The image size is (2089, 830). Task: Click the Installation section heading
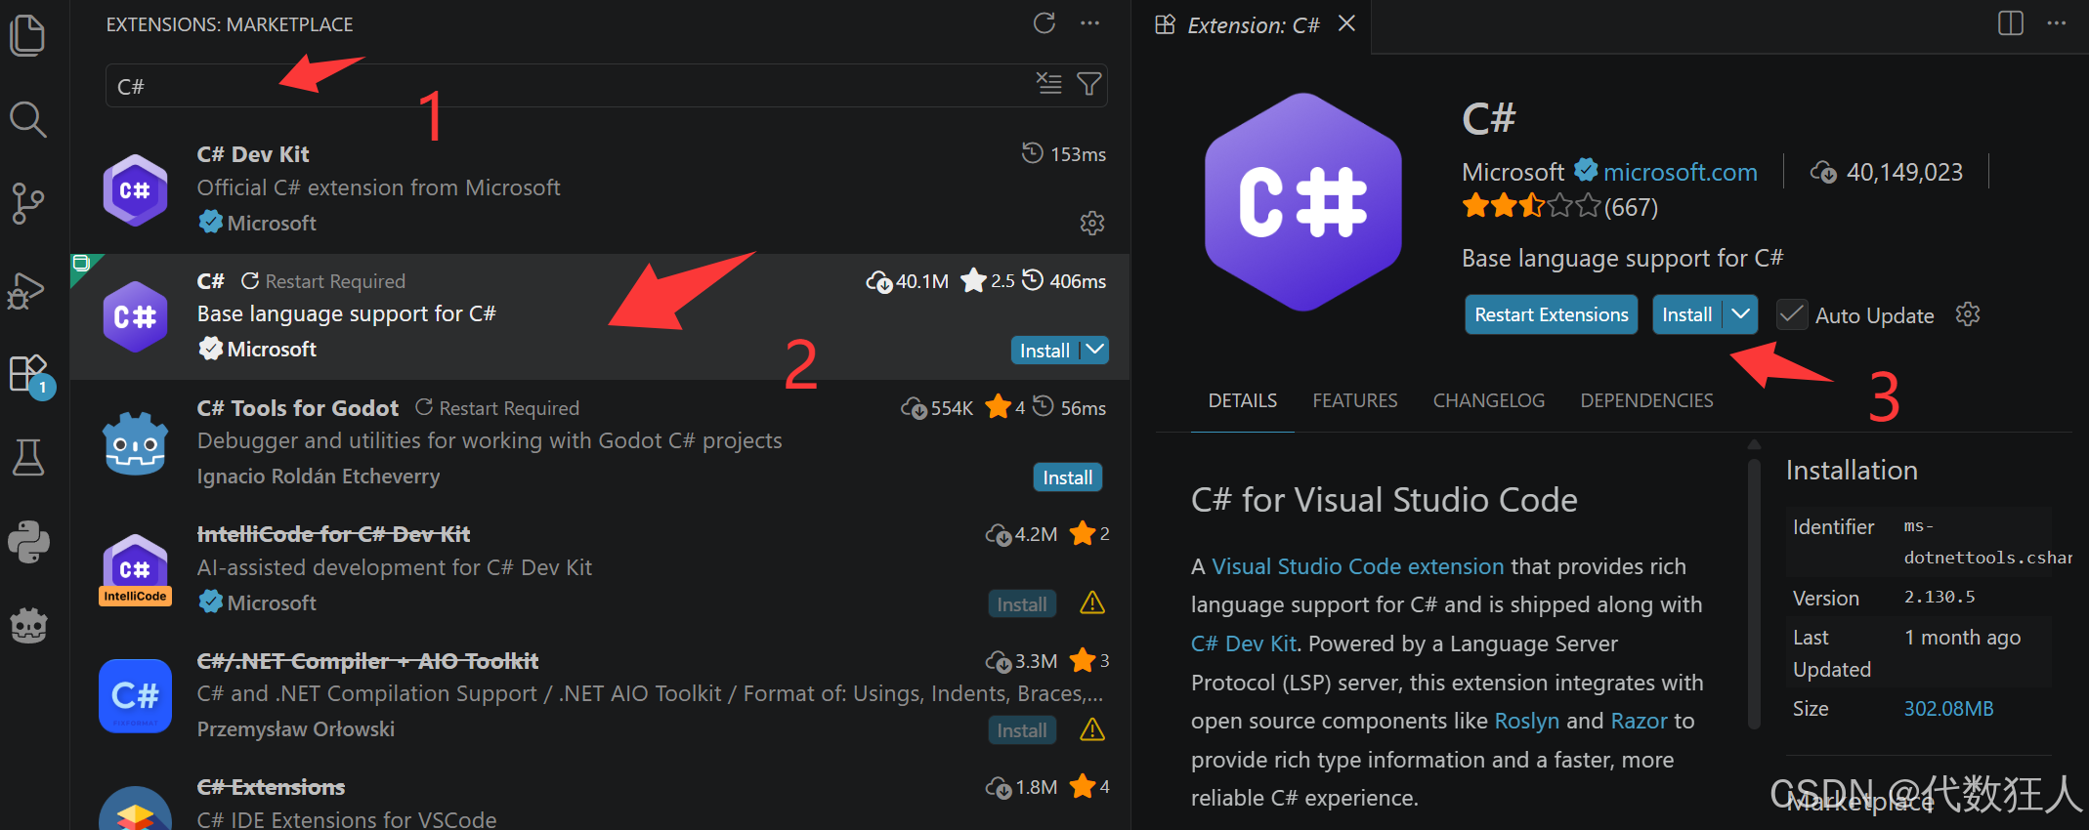point(1852,471)
